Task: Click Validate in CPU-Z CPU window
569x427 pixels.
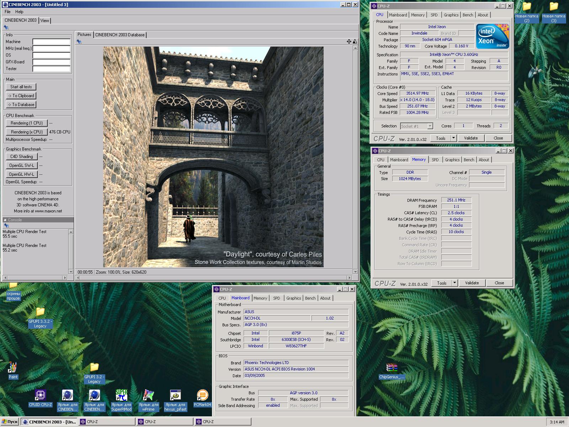Action: pyautogui.click(x=471, y=138)
